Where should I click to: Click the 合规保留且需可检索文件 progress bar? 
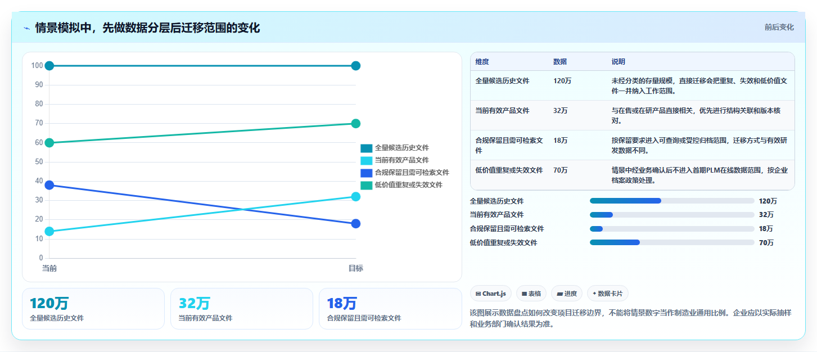tap(672, 229)
